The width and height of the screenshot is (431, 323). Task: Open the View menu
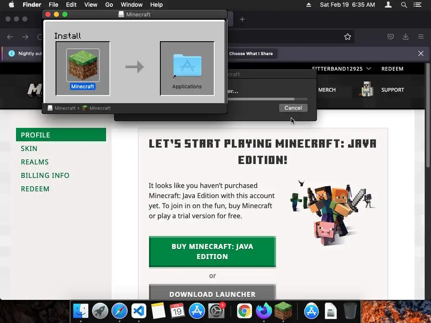coord(91,5)
